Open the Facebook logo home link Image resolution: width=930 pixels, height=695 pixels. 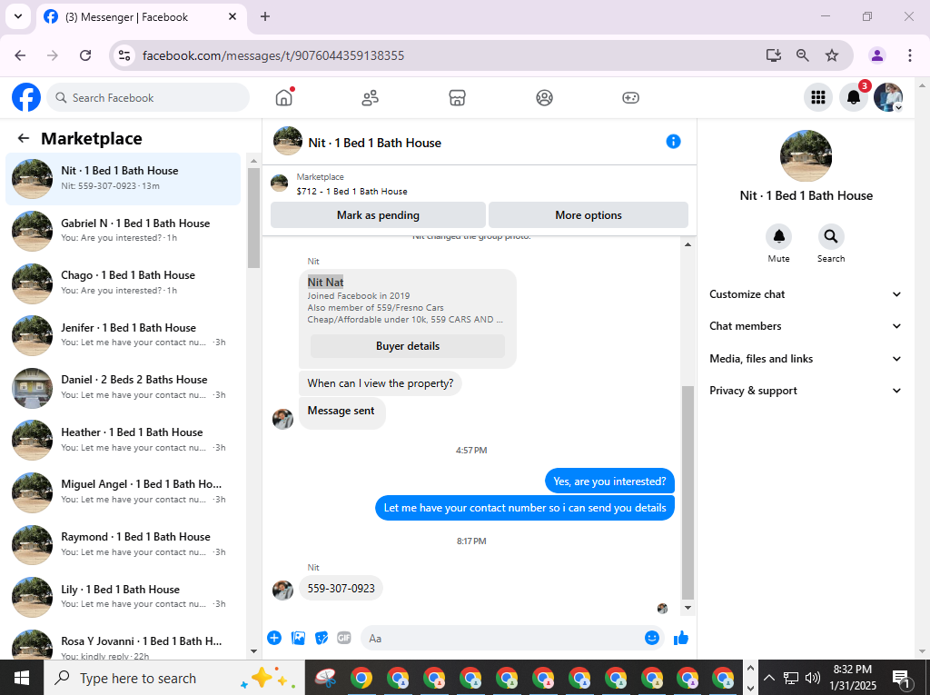click(26, 97)
